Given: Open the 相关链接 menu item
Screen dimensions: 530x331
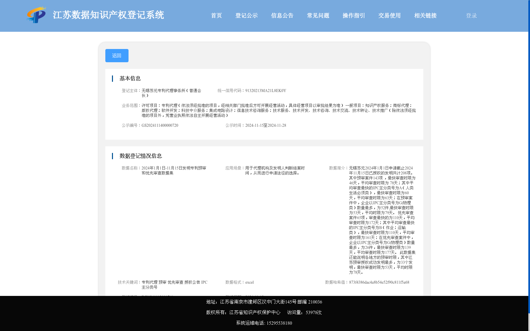Looking at the screenshot, I should point(425,16).
